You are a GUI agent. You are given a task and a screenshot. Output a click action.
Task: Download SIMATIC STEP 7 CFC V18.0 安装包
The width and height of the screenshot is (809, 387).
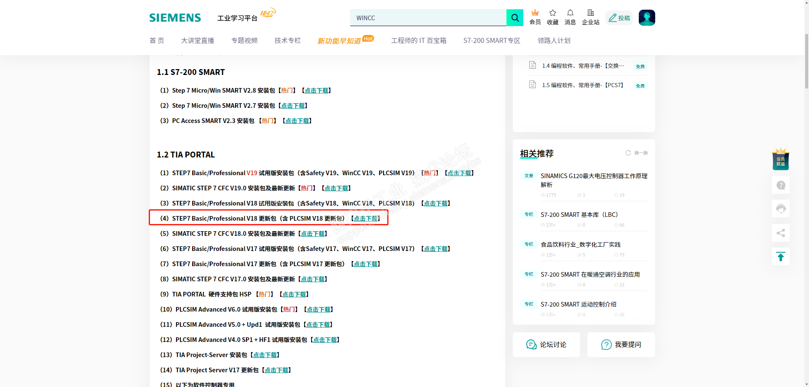click(x=313, y=234)
